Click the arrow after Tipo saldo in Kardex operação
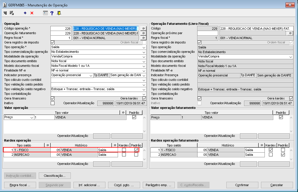The height and width of the screenshot is (192, 298). [47, 145]
